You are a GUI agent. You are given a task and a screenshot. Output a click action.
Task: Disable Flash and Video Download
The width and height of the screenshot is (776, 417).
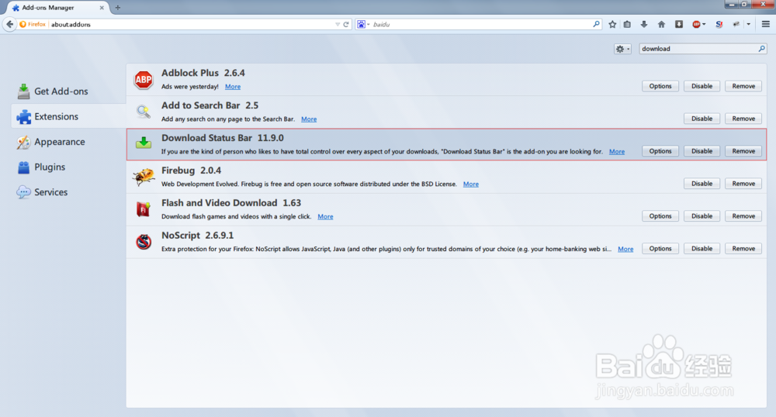point(702,216)
